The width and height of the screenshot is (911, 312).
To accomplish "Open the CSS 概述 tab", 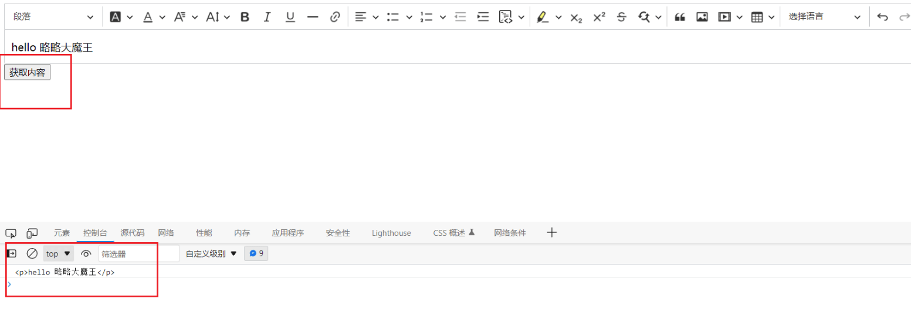I will pos(453,233).
